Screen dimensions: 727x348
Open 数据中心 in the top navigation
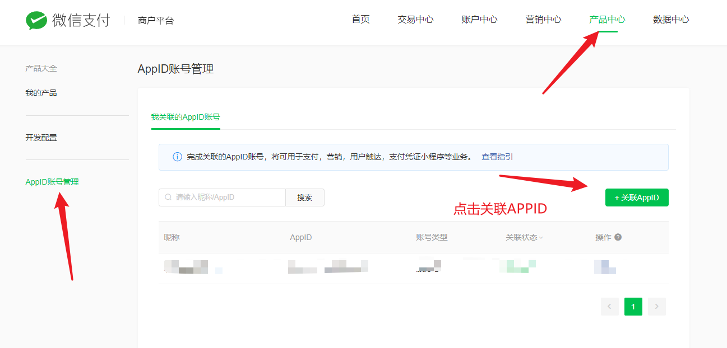click(671, 20)
